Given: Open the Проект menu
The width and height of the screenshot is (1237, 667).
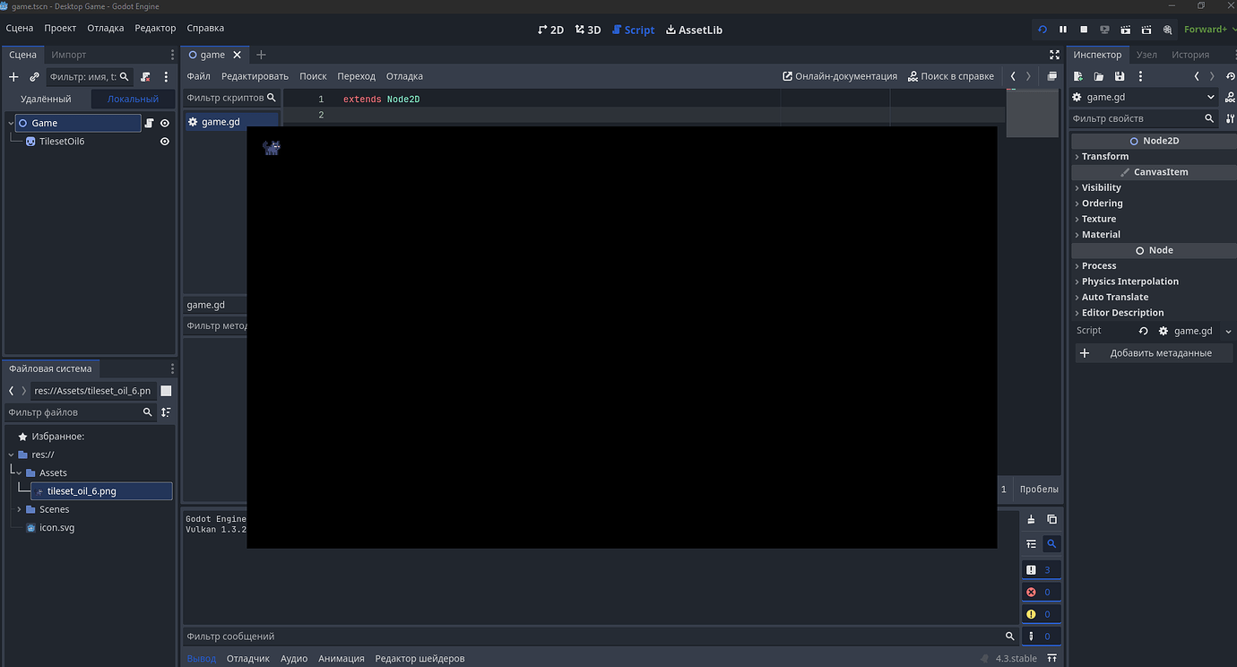Looking at the screenshot, I should 59,28.
